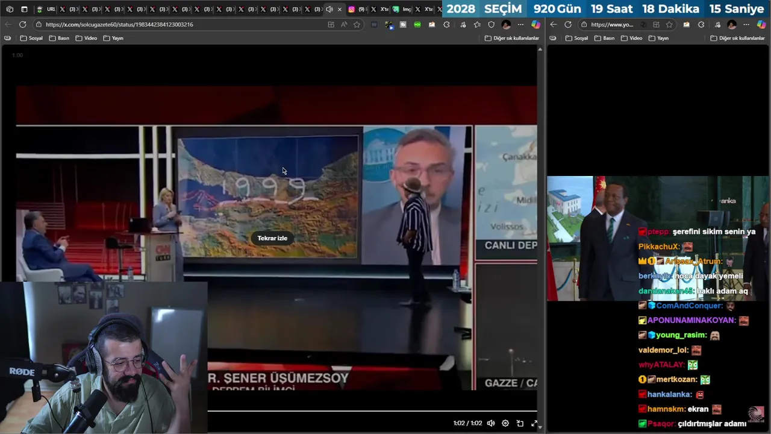Click chat username 'APONUNAMINAKOYAN'
This screenshot has width=771, height=434.
click(x=691, y=320)
